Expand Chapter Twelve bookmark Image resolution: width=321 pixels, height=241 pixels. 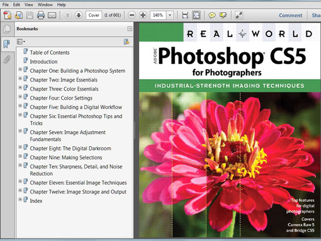pos(20,190)
